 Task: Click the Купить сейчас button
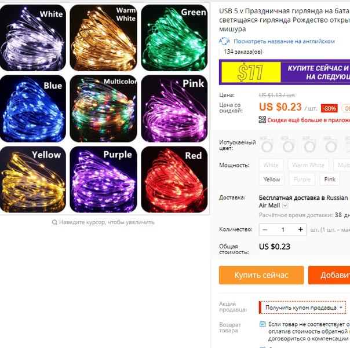click(261, 275)
